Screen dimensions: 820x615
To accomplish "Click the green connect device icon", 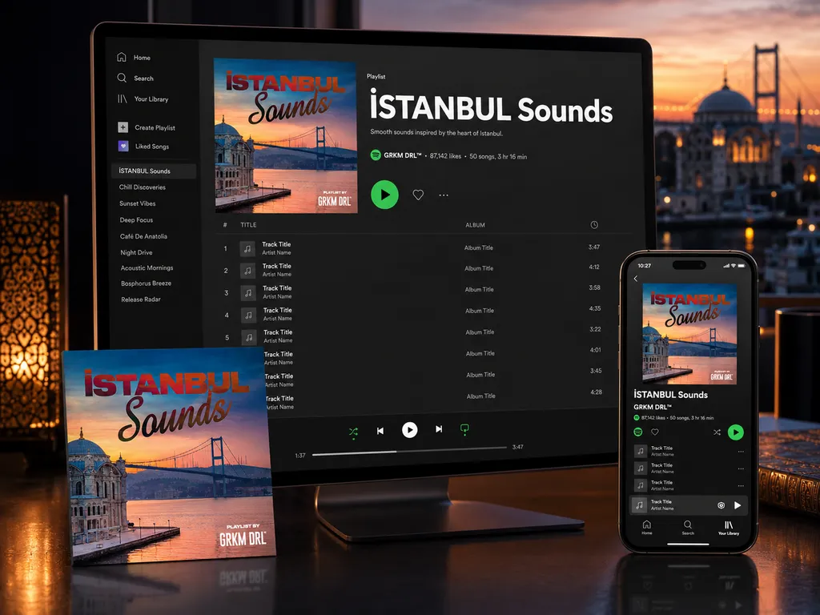I will pos(464,429).
